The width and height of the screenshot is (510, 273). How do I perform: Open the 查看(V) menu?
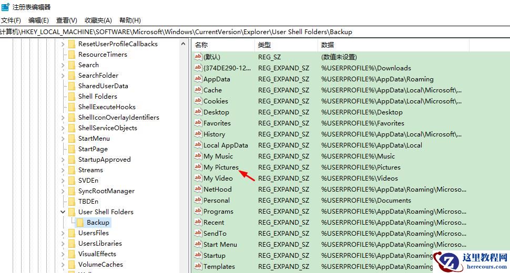click(67, 20)
